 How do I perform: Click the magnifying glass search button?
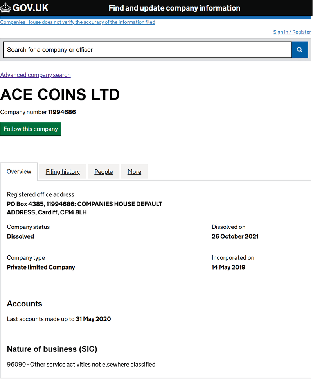coord(300,50)
